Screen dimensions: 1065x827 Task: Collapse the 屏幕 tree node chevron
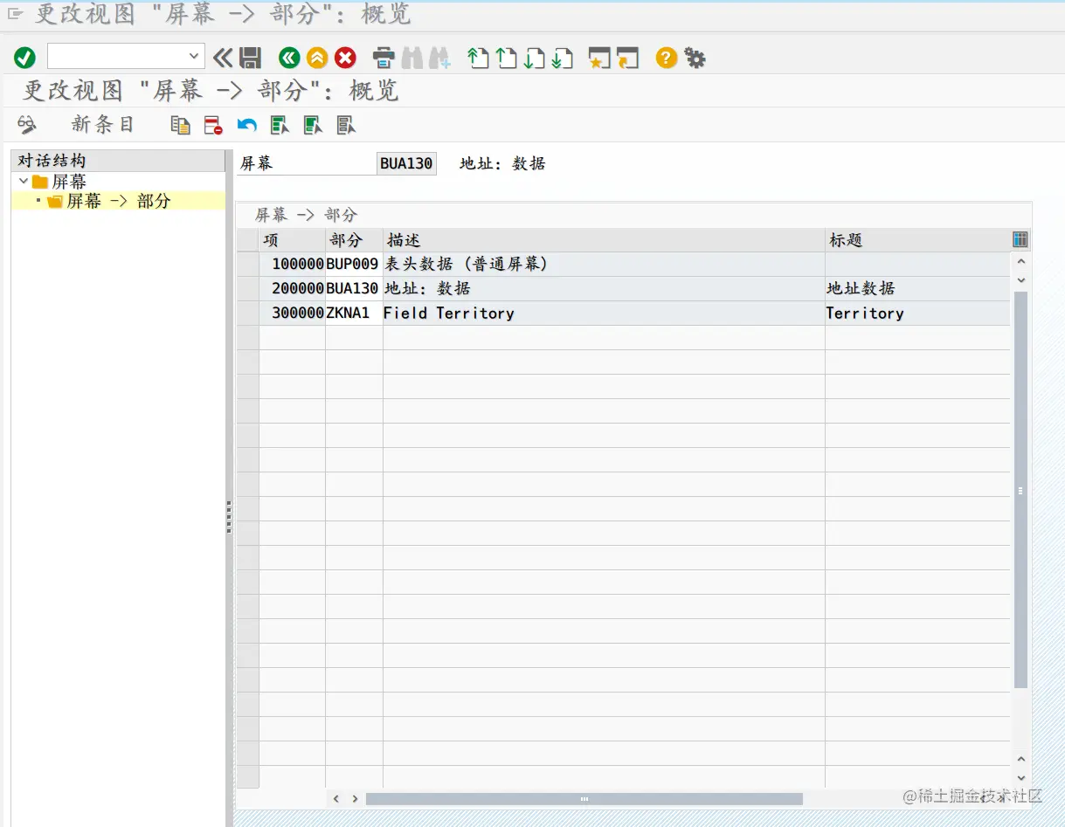click(23, 182)
